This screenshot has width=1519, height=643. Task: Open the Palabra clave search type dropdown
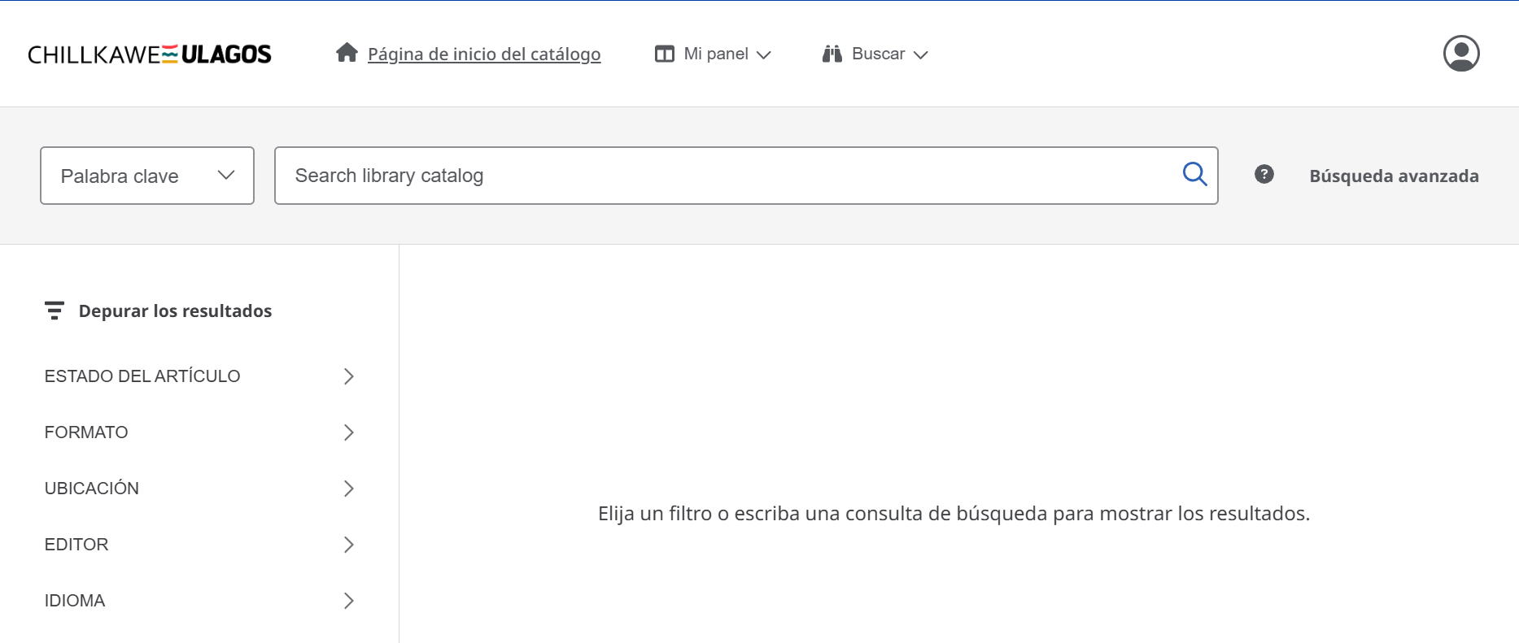coord(147,176)
